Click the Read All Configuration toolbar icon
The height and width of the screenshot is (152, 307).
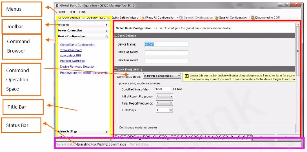click(143, 17)
